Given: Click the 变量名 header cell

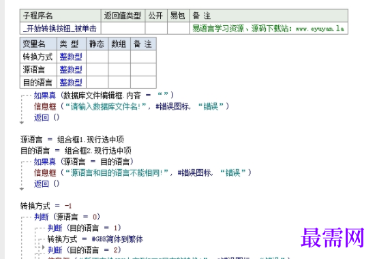Looking at the screenshot, I should point(38,44).
